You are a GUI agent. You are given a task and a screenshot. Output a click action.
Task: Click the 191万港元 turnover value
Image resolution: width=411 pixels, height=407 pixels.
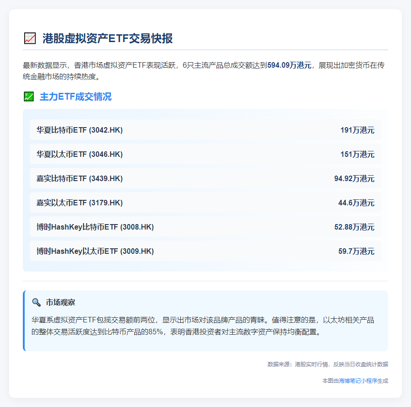[357, 130]
